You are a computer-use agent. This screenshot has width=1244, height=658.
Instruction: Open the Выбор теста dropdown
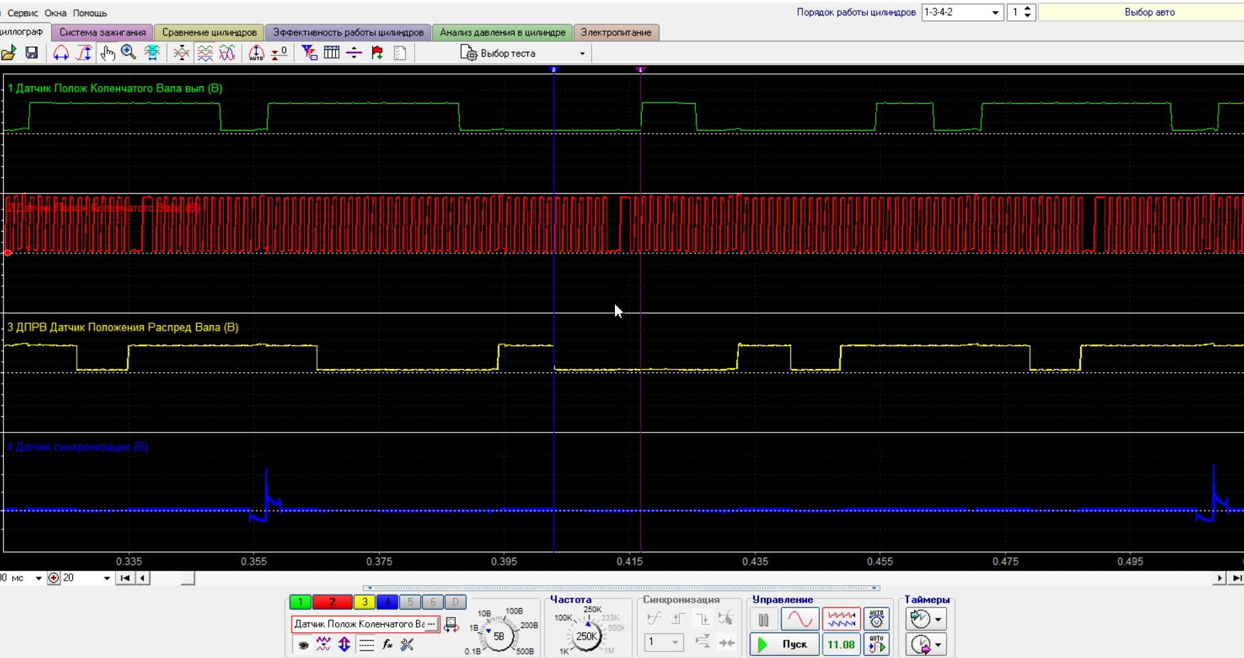523,53
